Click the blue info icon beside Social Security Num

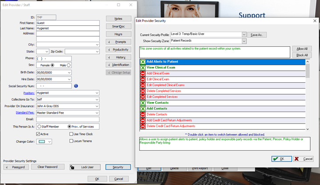(76, 86)
